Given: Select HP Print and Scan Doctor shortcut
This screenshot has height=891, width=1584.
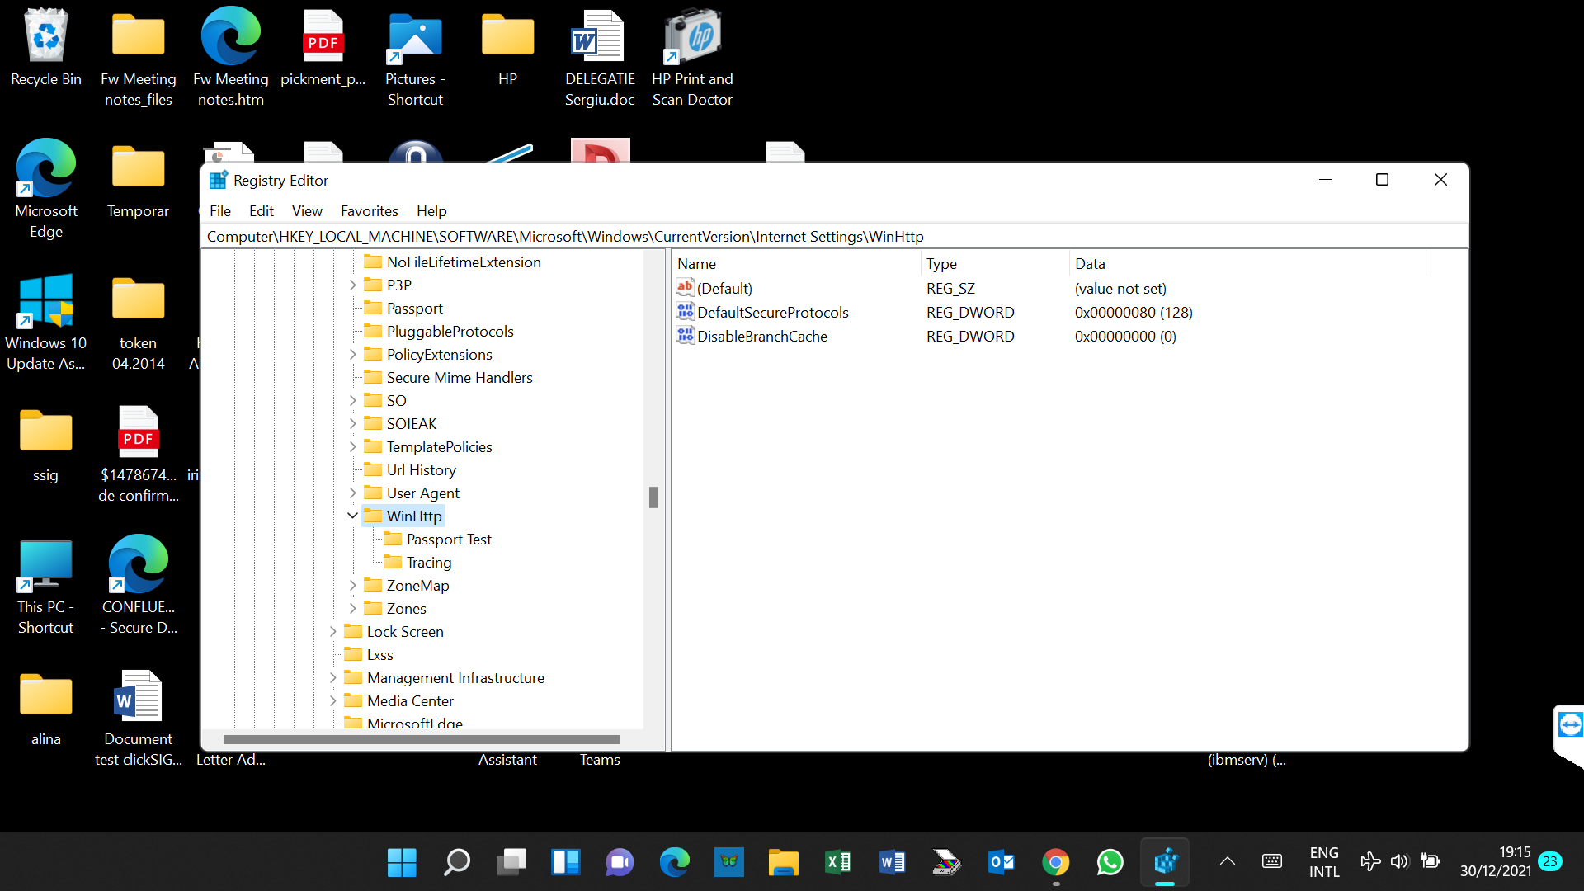Looking at the screenshot, I should [693, 58].
